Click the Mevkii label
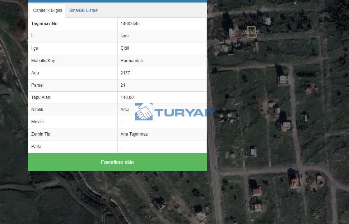Viewport: 349px width, 224px height. 37,122
